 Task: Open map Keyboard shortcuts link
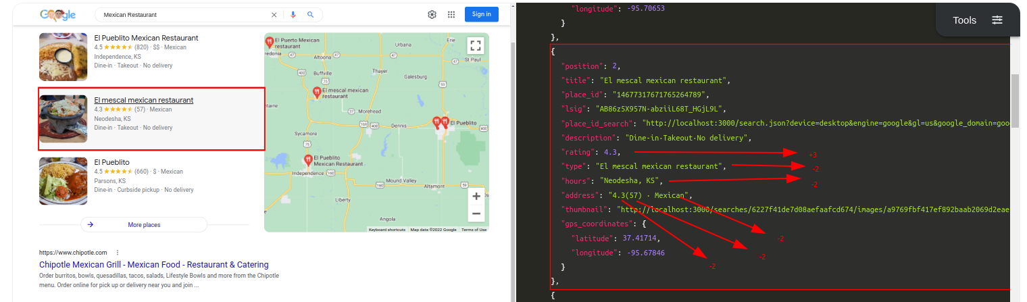(387, 230)
